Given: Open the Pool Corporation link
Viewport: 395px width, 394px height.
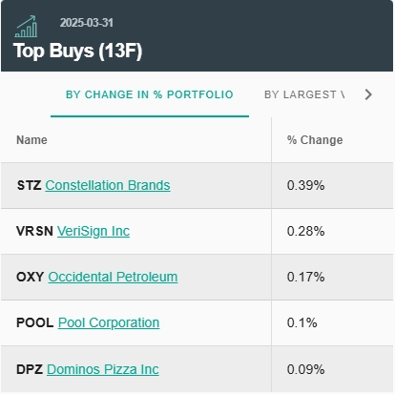Looking at the screenshot, I should (x=109, y=322).
